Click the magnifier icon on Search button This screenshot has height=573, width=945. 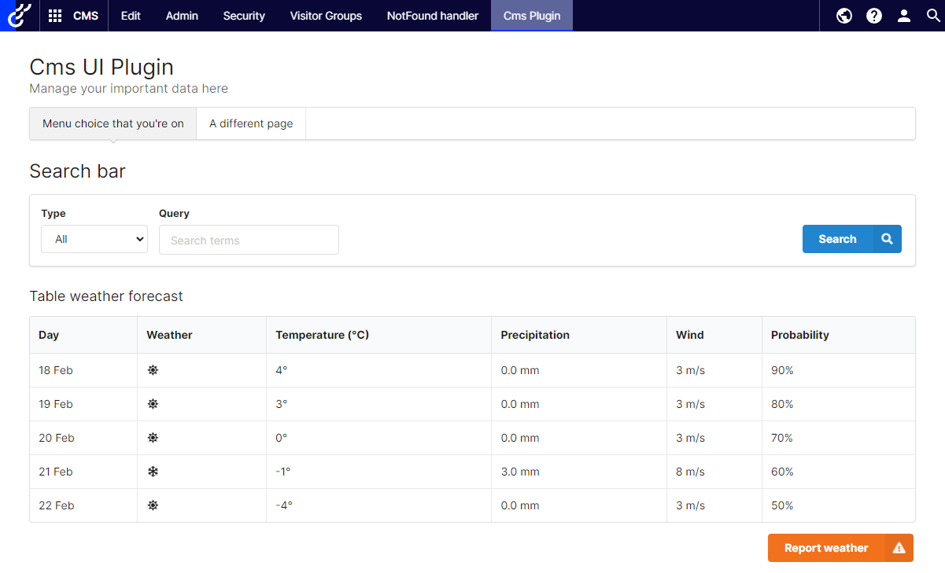click(887, 239)
